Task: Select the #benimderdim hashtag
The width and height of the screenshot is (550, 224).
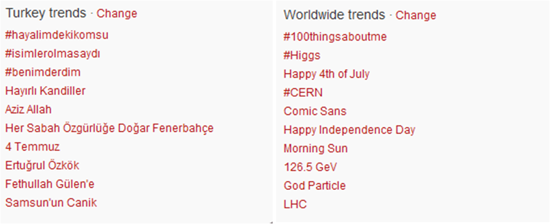Action: click(x=43, y=72)
